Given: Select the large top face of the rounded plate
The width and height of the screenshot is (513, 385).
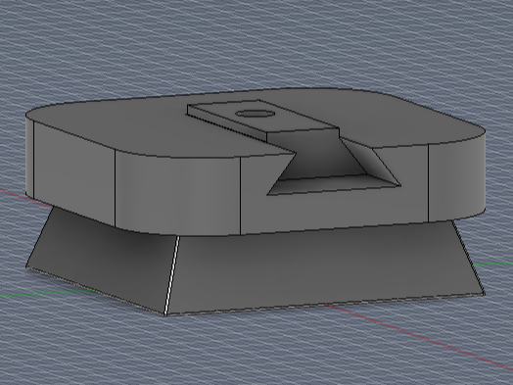Looking at the screenshot, I should 137,127.
